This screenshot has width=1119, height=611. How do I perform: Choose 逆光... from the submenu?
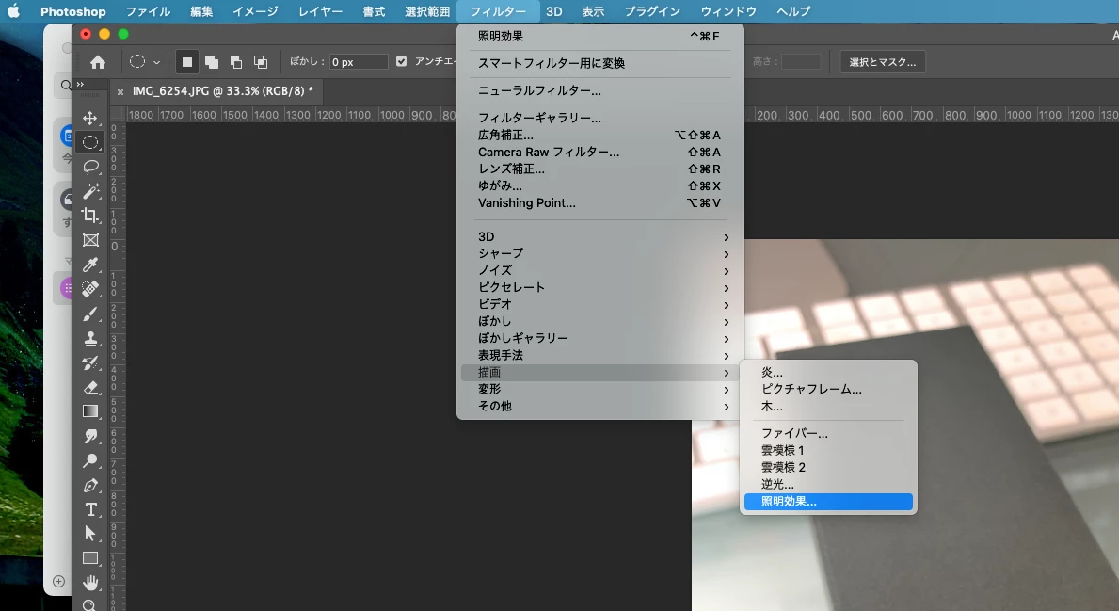(x=828, y=485)
